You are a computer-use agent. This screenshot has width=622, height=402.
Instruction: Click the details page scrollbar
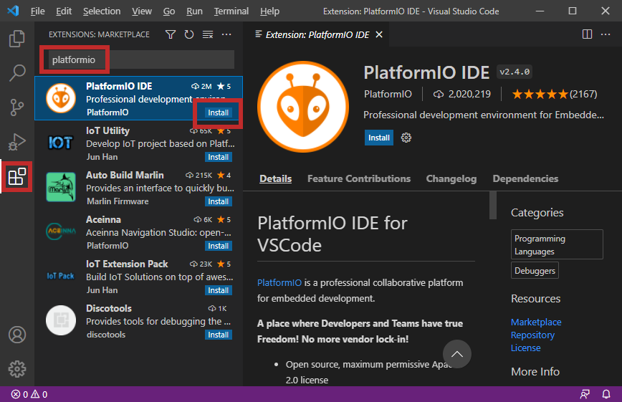(x=493, y=205)
